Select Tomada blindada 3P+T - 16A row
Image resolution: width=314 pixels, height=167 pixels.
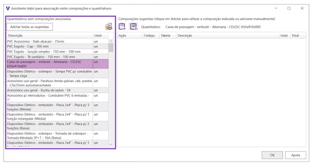(58, 136)
